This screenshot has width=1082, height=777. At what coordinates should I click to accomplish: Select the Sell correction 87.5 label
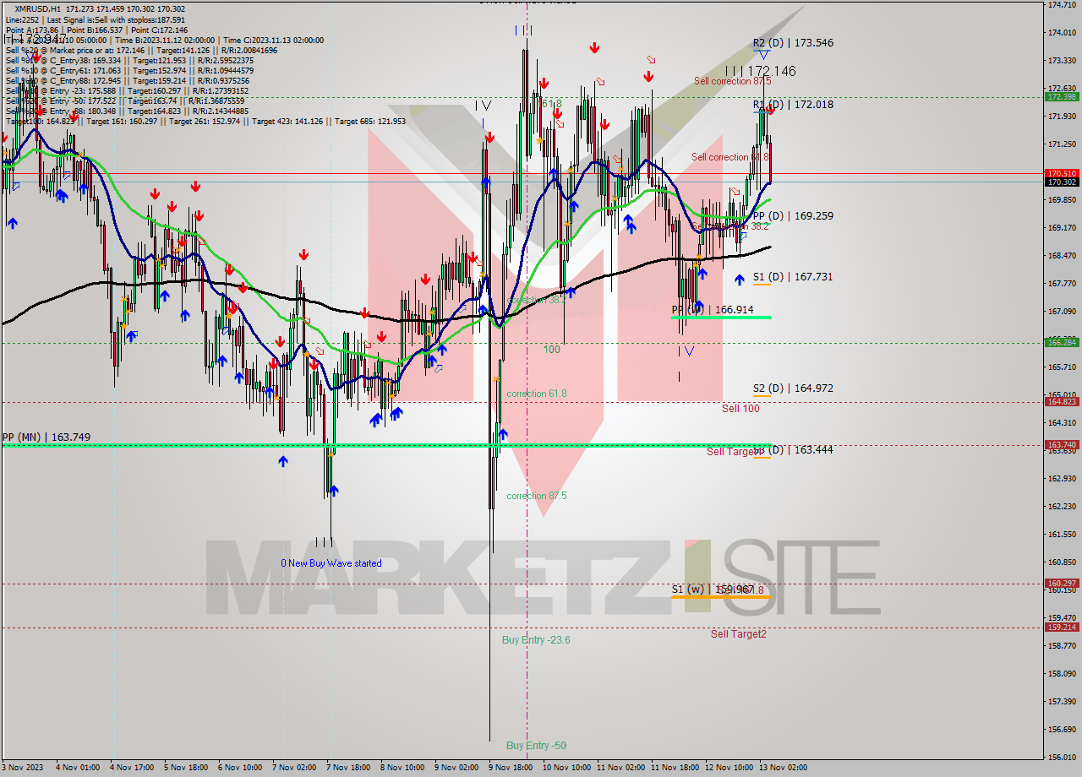[733, 81]
